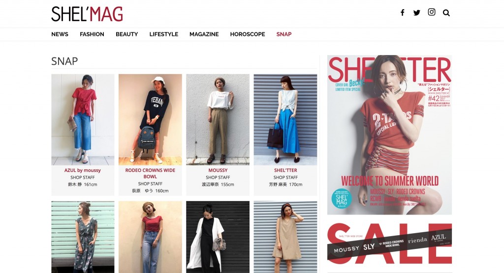Screen dimensions: 504x273
Task: Open the LIFESTYLE menu item
Action: tap(163, 34)
